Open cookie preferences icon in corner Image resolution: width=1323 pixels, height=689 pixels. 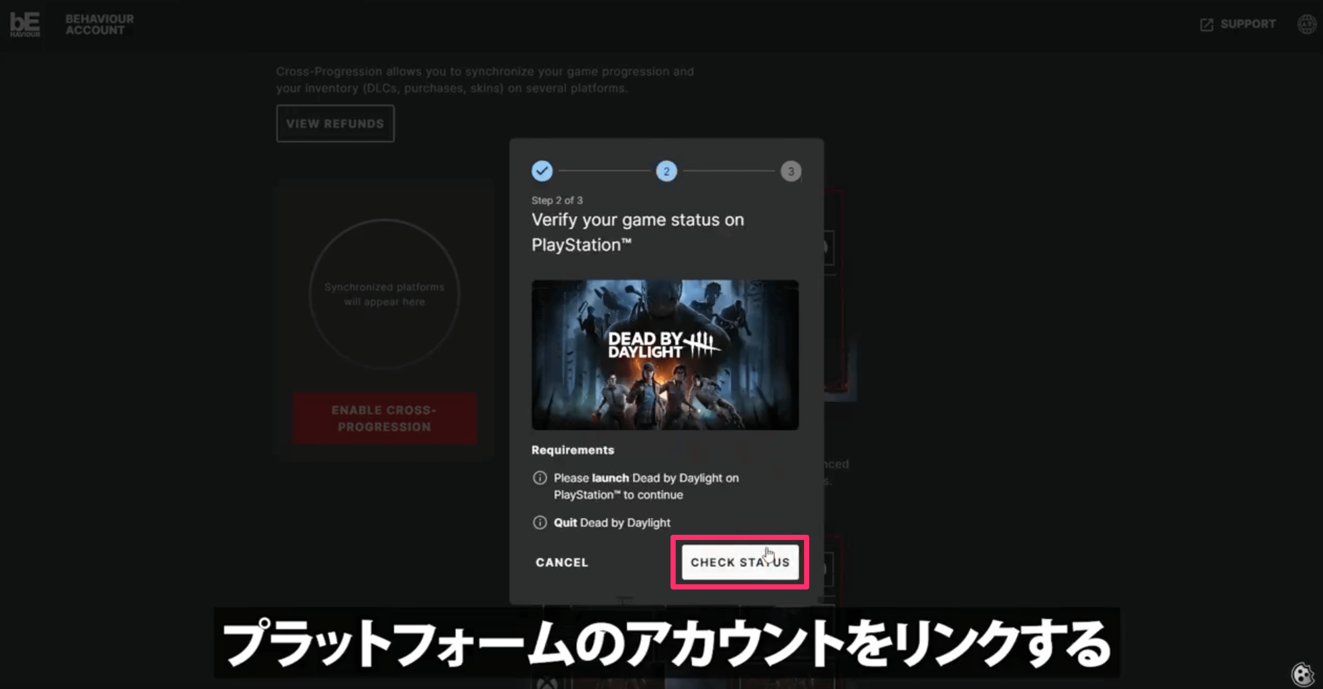coord(1302,674)
